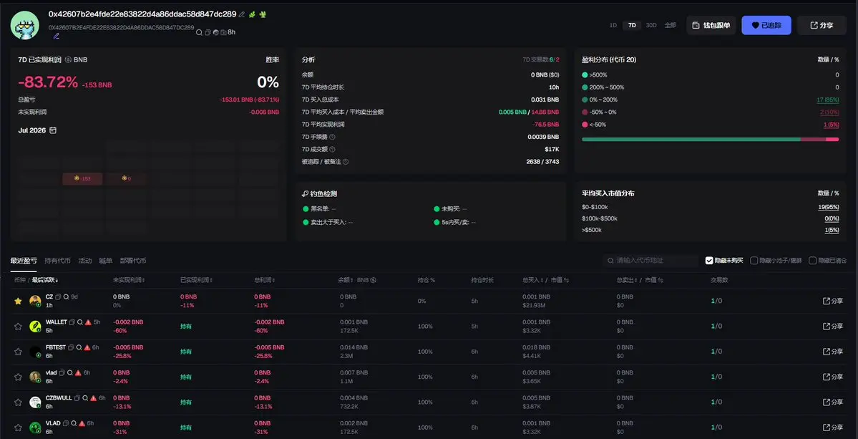Star the VLAD token row
The width and height of the screenshot is (858, 439).
point(18,428)
